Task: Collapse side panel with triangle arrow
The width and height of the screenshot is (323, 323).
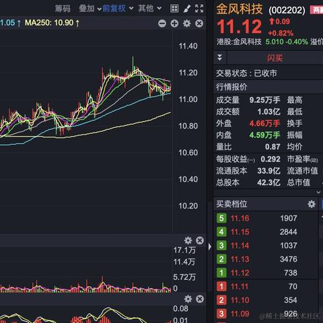Action: (x=210, y=247)
